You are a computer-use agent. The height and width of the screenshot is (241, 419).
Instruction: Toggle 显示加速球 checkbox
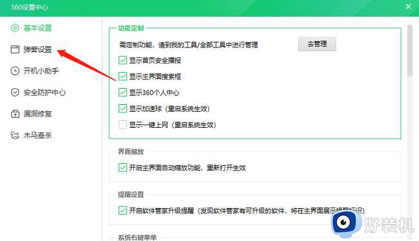[122, 109]
